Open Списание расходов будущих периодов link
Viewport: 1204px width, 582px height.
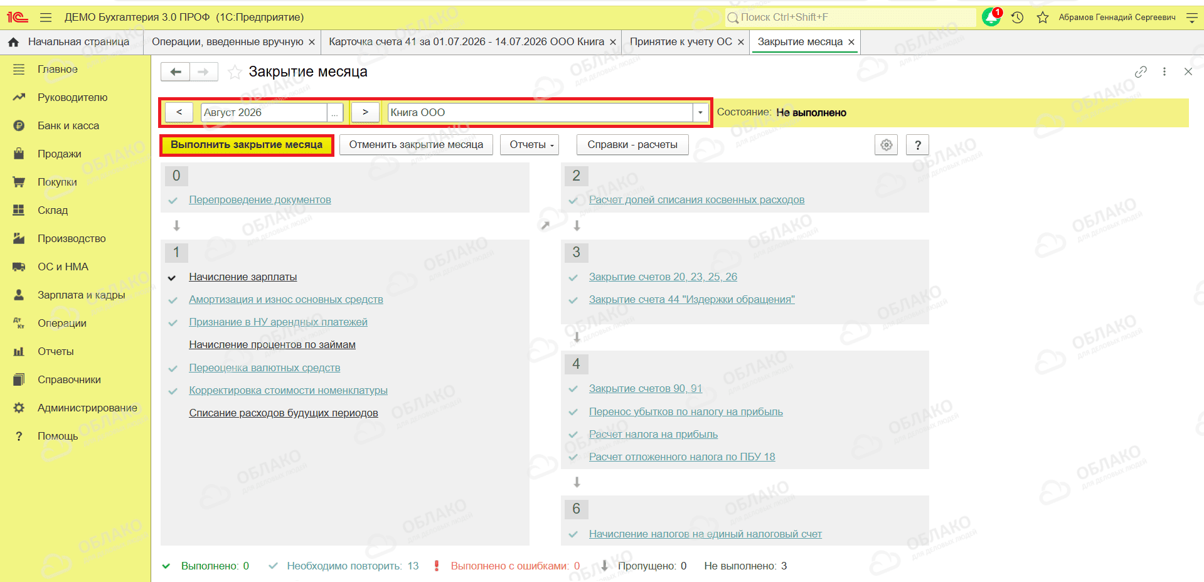click(x=284, y=413)
